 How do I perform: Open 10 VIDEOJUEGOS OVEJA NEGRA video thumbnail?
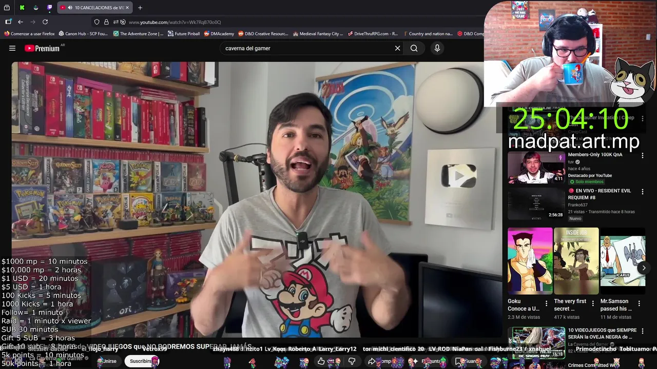coord(536,342)
